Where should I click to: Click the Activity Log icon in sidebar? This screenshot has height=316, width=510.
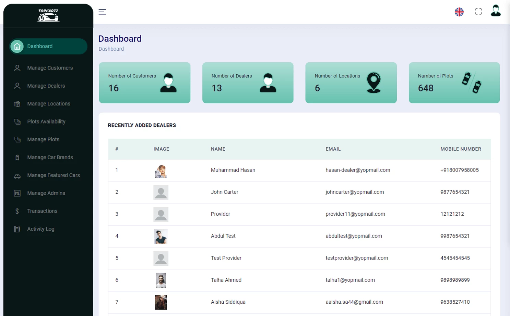coord(17,229)
